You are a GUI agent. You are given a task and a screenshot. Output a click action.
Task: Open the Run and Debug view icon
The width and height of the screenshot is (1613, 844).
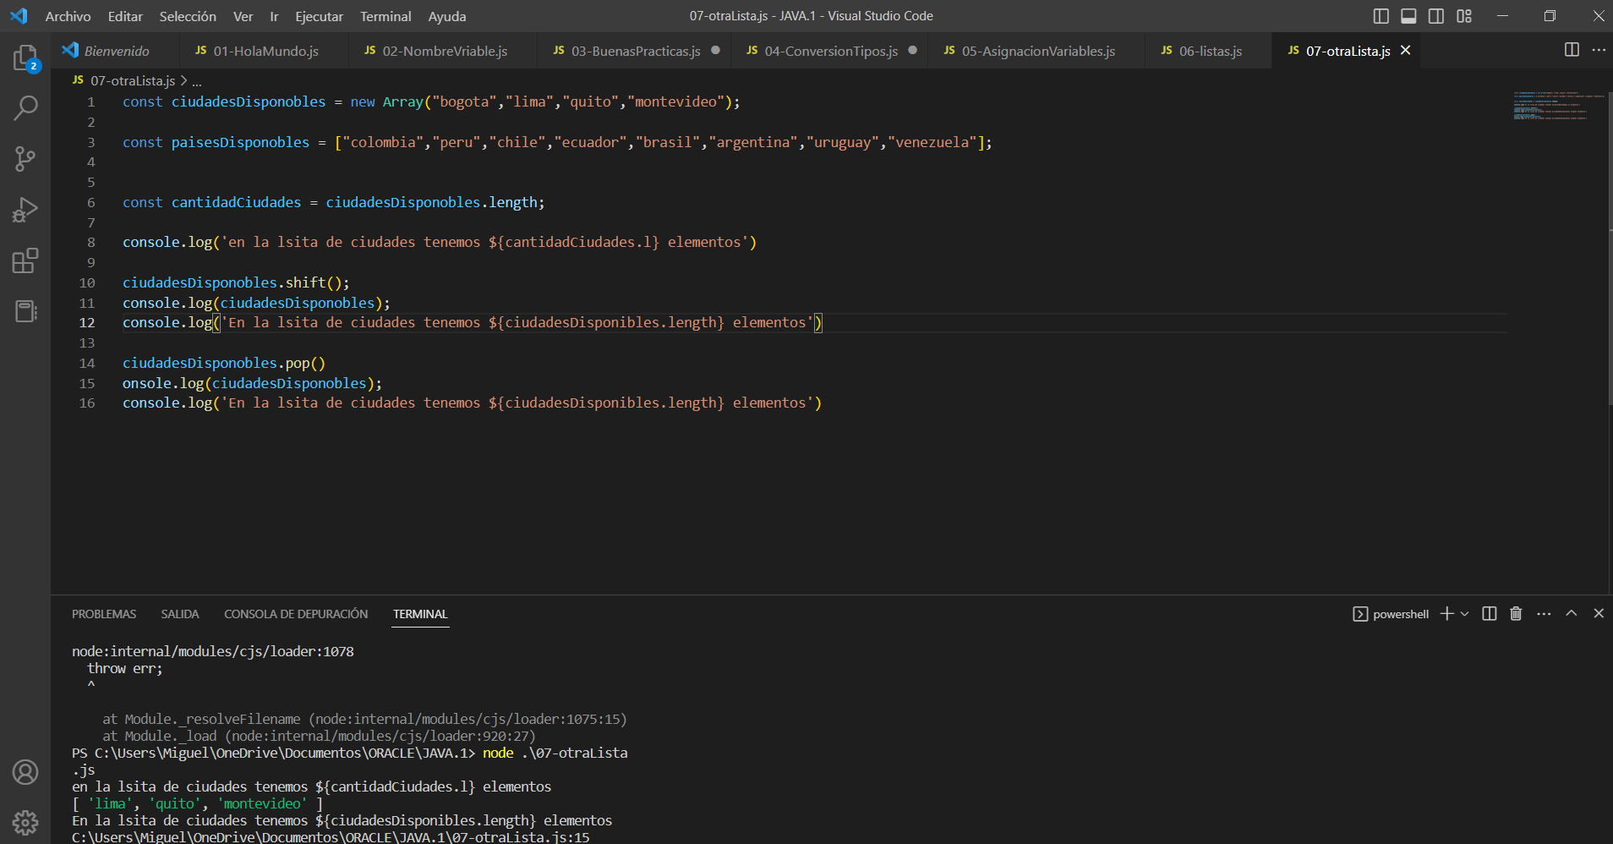pyautogui.click(x=25, y=209)
